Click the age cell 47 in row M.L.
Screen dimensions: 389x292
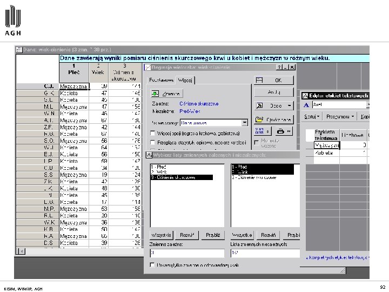pyautogui.click(x=98, y=107)
